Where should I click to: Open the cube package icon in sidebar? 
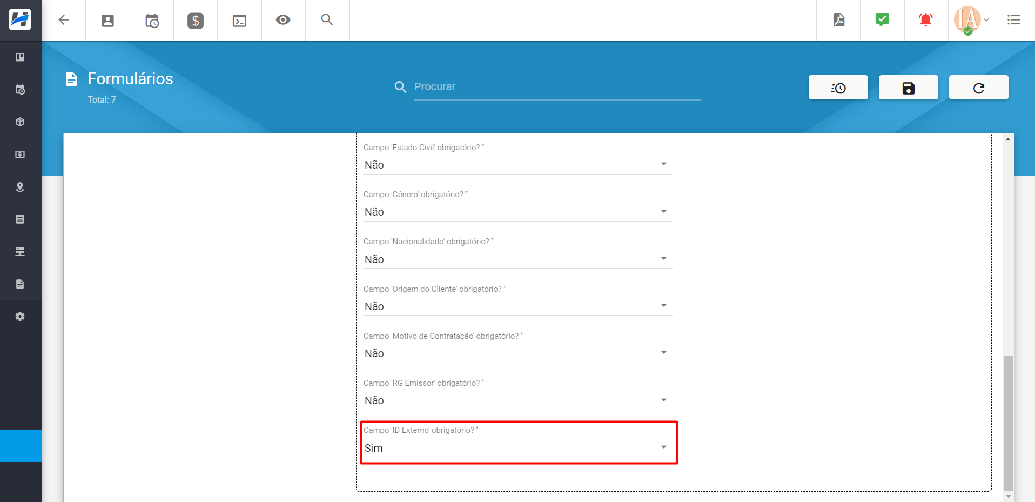click(20, 122)
